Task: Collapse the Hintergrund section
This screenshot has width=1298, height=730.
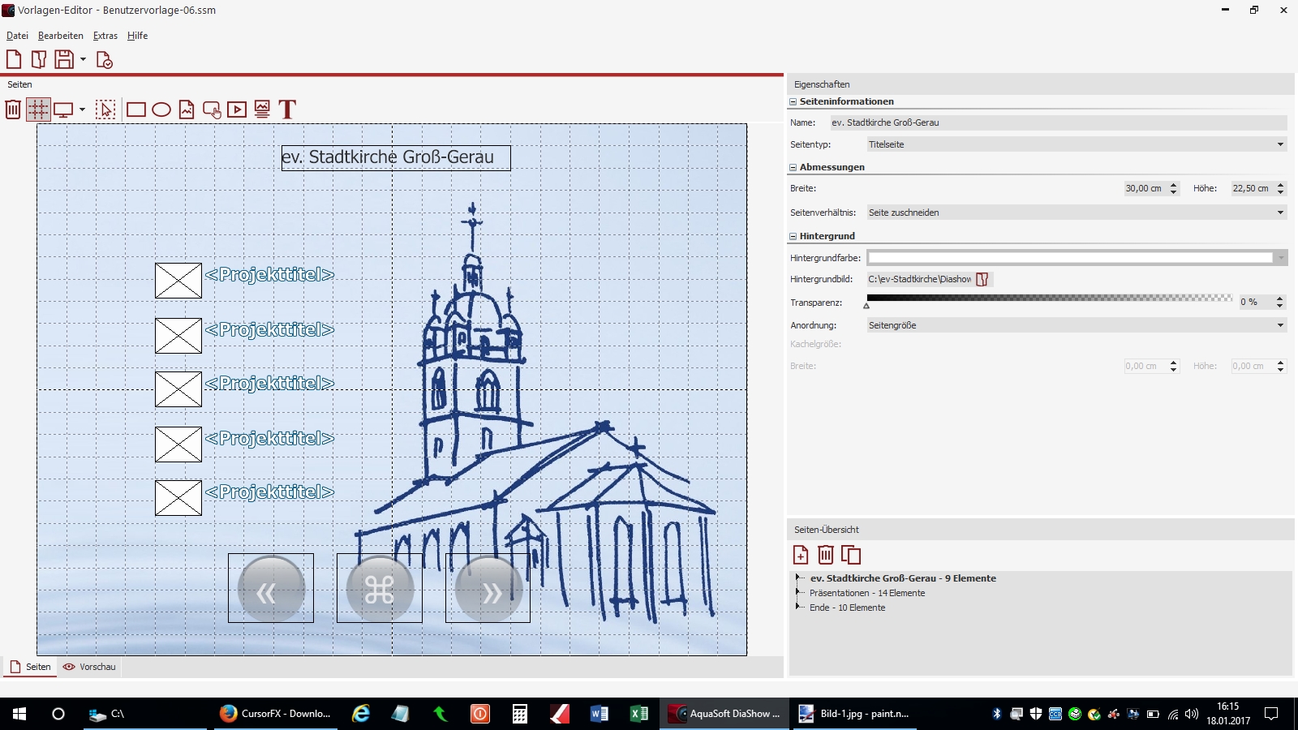Action: pyautogui.click(x=793, y=237)
